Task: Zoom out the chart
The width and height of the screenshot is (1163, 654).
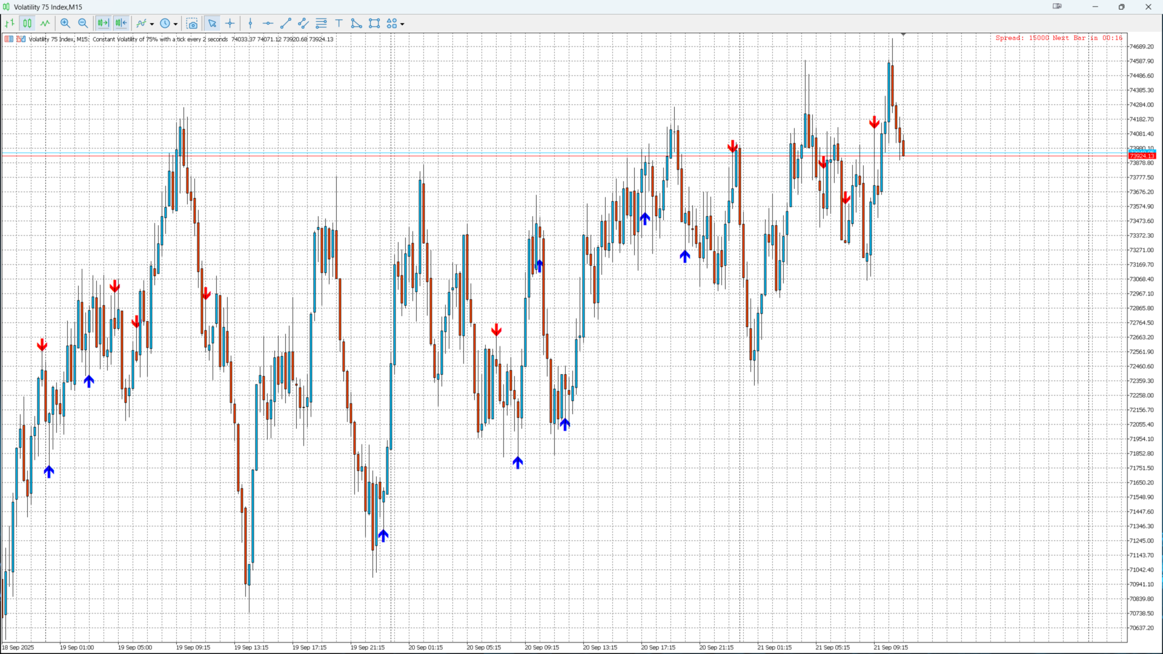Action: 83,24
